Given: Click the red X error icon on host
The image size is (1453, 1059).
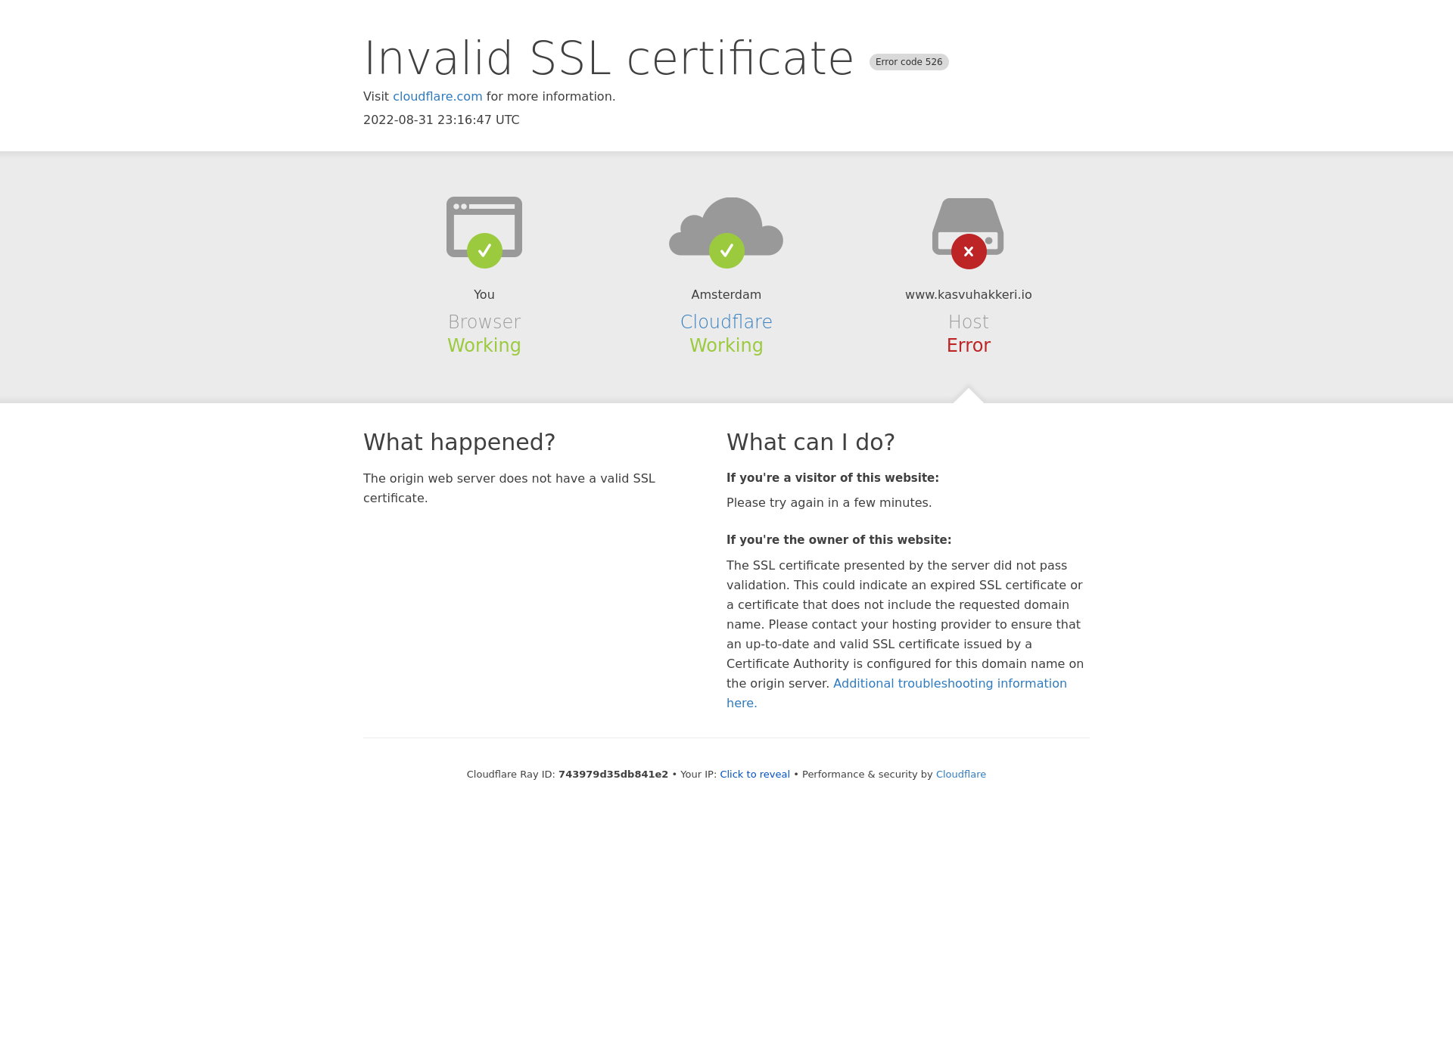Looking at the screenshot, I should [967, 250].
